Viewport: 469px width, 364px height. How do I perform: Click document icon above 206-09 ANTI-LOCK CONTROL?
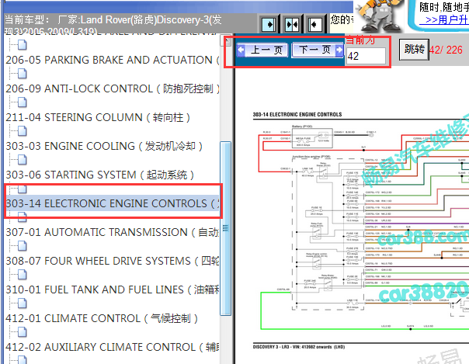click(23, 74)
